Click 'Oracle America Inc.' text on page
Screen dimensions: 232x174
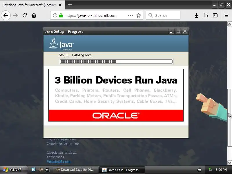(63, 144)
